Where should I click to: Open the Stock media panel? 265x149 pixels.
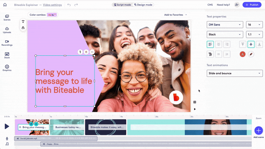[7, 55]
